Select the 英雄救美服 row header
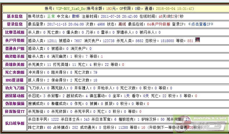The height and width of the screenshot is (134, 229). coord(15,64)
